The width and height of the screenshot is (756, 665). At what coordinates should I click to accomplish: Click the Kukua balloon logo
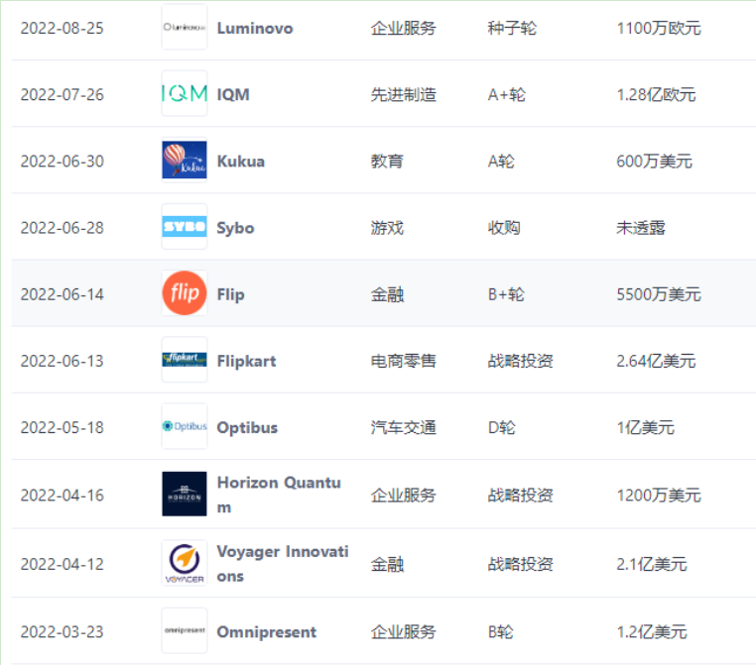[185, 160]
